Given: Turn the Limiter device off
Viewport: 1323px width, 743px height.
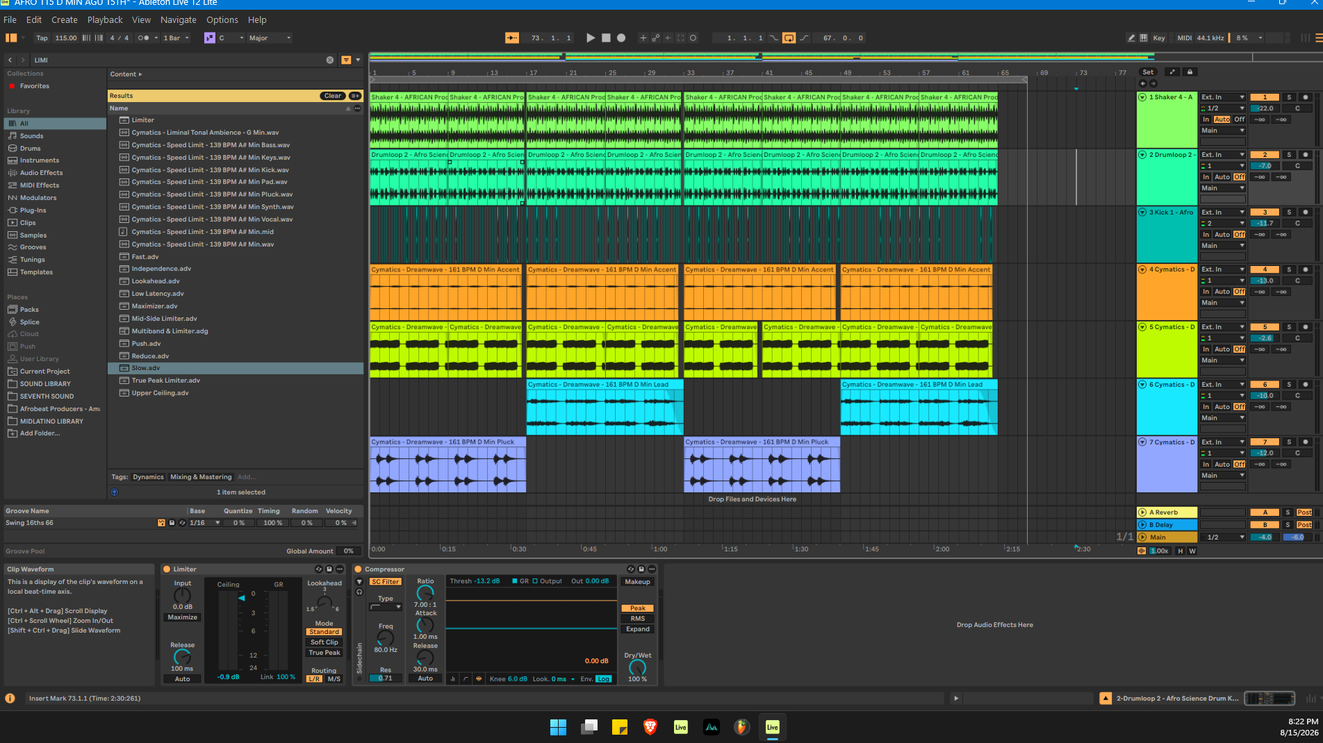Looking at the screenshot, I should pyautogui.click(x=167, y=569).
